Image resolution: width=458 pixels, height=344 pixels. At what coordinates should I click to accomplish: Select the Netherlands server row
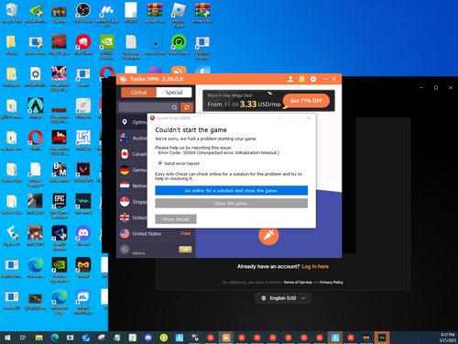tap(132, 185)
